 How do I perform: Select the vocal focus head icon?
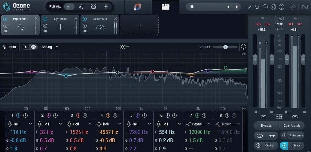click(81, 7)
